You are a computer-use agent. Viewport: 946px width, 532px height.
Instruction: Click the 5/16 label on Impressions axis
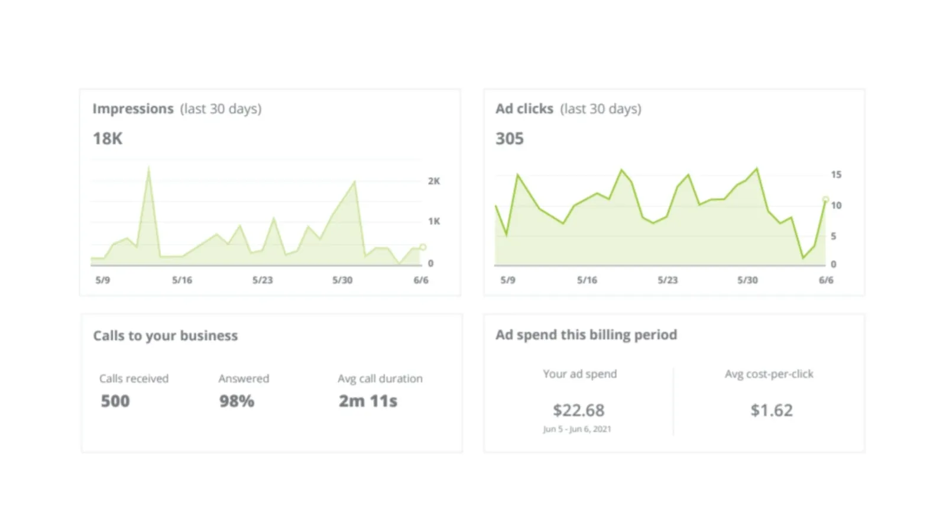click(182, 280)
